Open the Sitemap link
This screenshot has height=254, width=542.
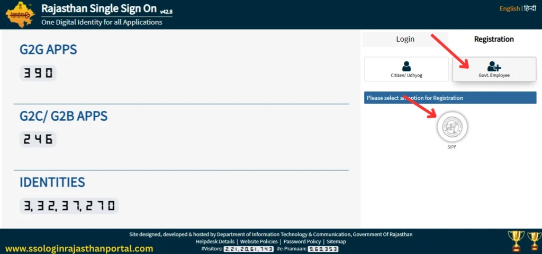336,242
